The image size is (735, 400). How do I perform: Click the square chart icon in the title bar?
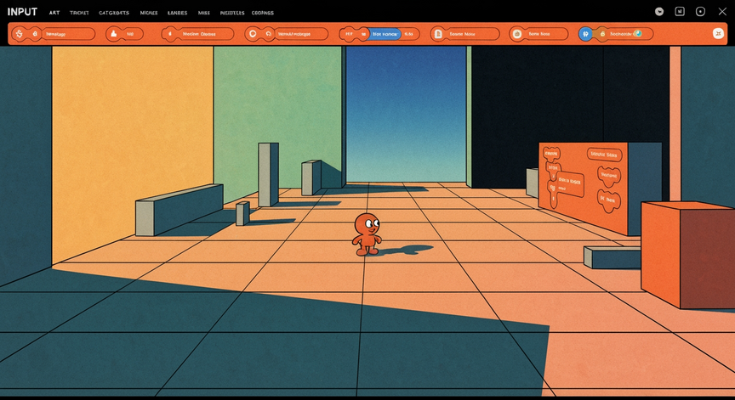coord(680,12)
